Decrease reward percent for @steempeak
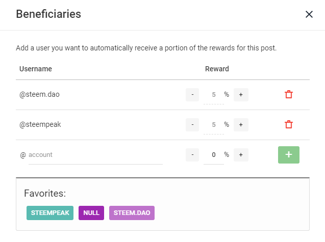The height and width of the screenshot is (242, 325). pos(192,124)
